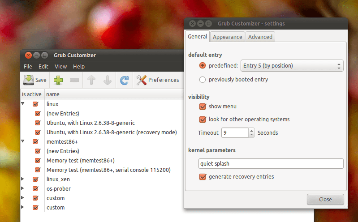Expand the linux_xen group
The height and width of the screenshot is (222, 358).
coord(22,179)
